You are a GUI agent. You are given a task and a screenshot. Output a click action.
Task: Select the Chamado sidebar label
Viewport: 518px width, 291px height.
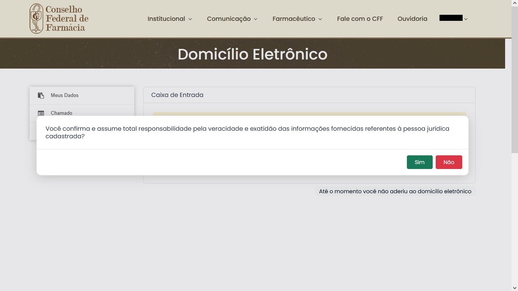click(x=61, y=113)
